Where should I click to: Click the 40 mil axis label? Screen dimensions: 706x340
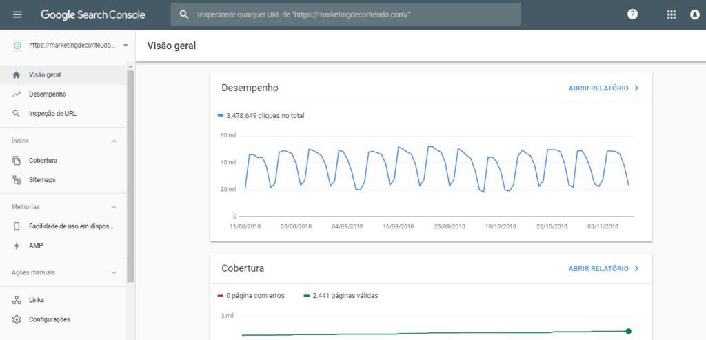coord(228,162)
